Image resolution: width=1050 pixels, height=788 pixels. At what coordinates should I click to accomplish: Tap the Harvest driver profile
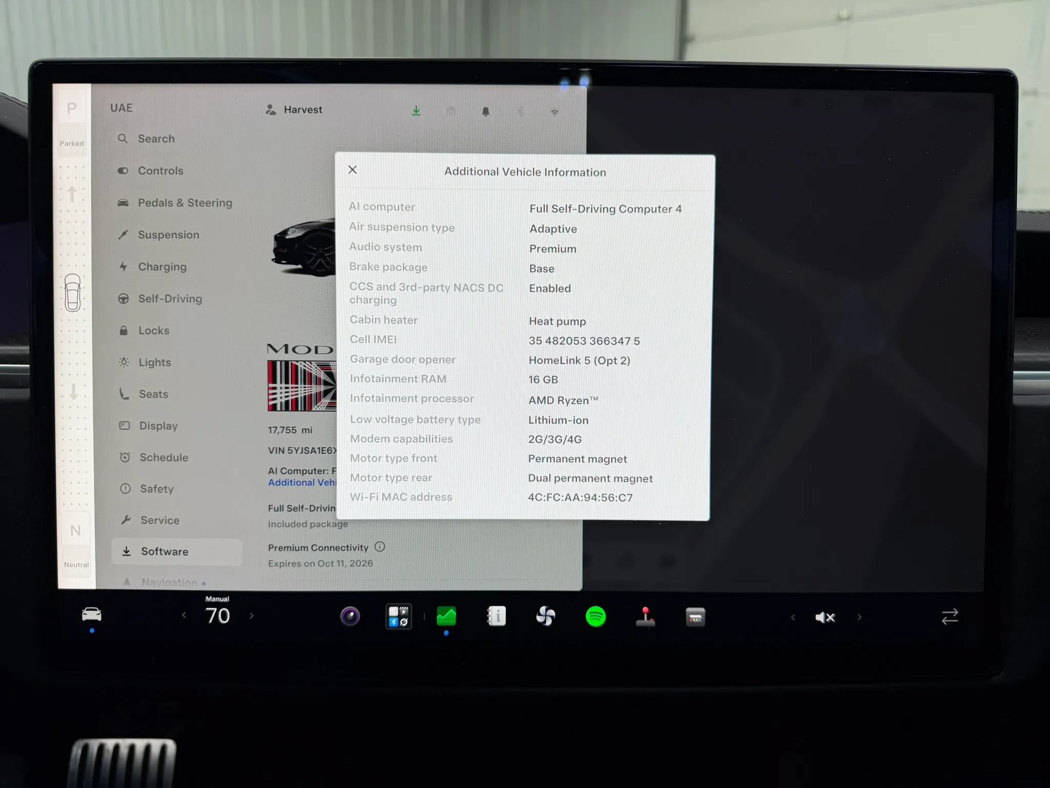294,110
